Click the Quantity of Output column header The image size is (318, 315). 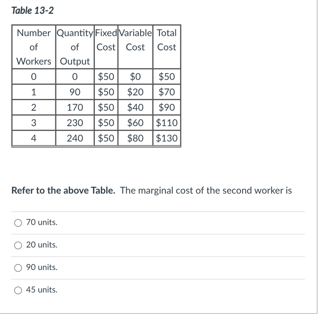point(74,47)
